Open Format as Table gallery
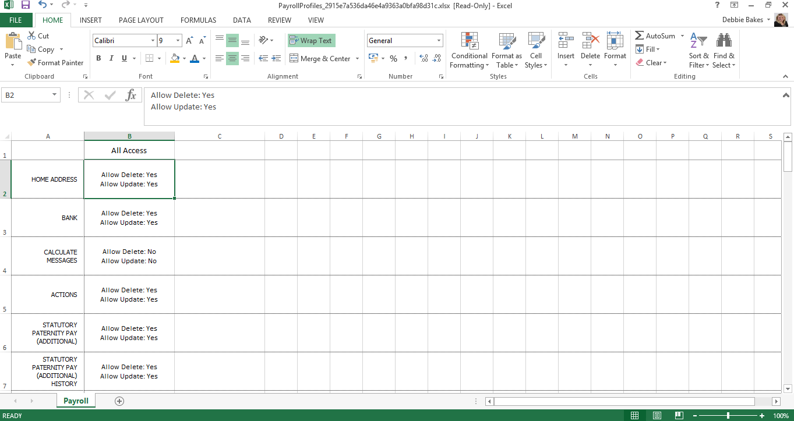794x421 pixels. pyautogui.click(x=507, y=51)
